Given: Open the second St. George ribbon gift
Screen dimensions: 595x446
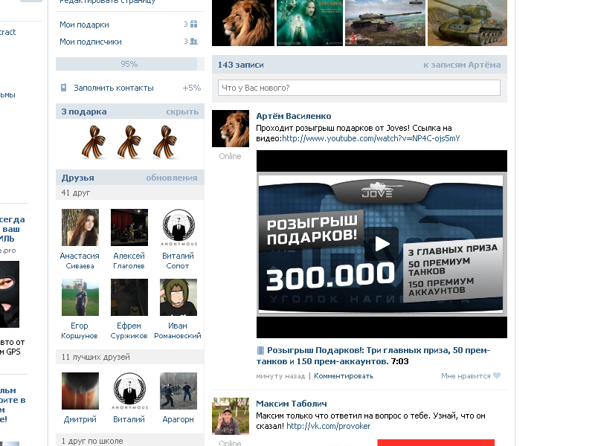Looking at the screenshot, I should pos(129,142).
